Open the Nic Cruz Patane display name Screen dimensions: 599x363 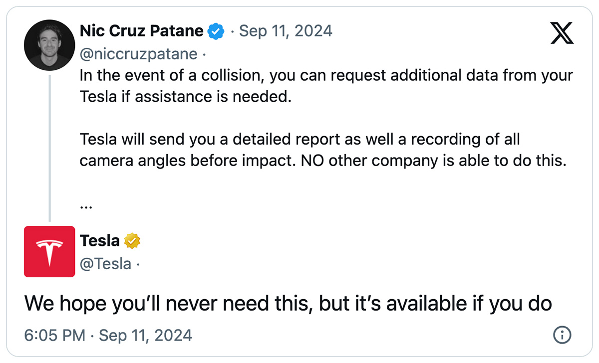pos(142,31)
